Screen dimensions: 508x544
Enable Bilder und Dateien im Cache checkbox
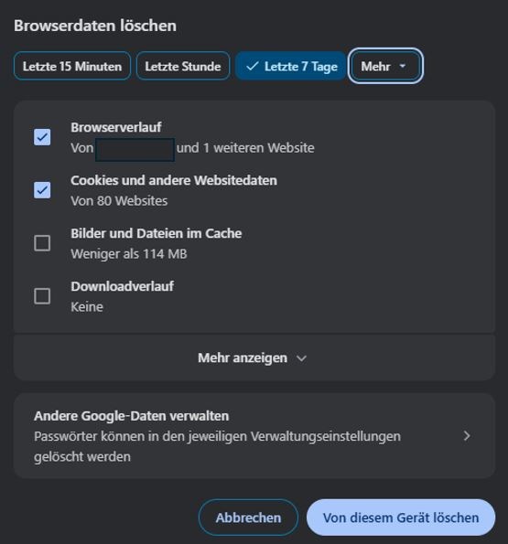42,243
